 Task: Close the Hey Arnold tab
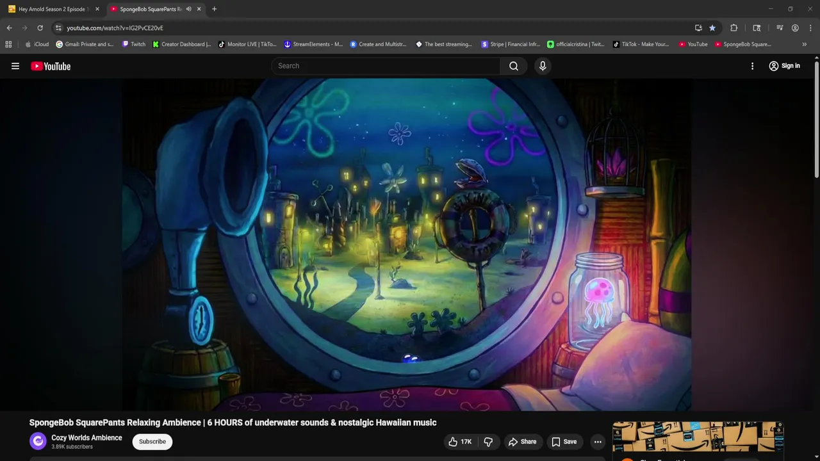(97, 9)
